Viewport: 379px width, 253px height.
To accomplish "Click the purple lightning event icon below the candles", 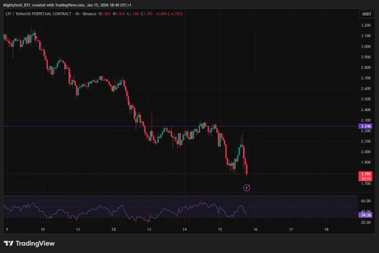I will pos(246,187).
